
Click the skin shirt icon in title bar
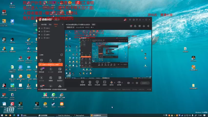click(x=137, y=20)
